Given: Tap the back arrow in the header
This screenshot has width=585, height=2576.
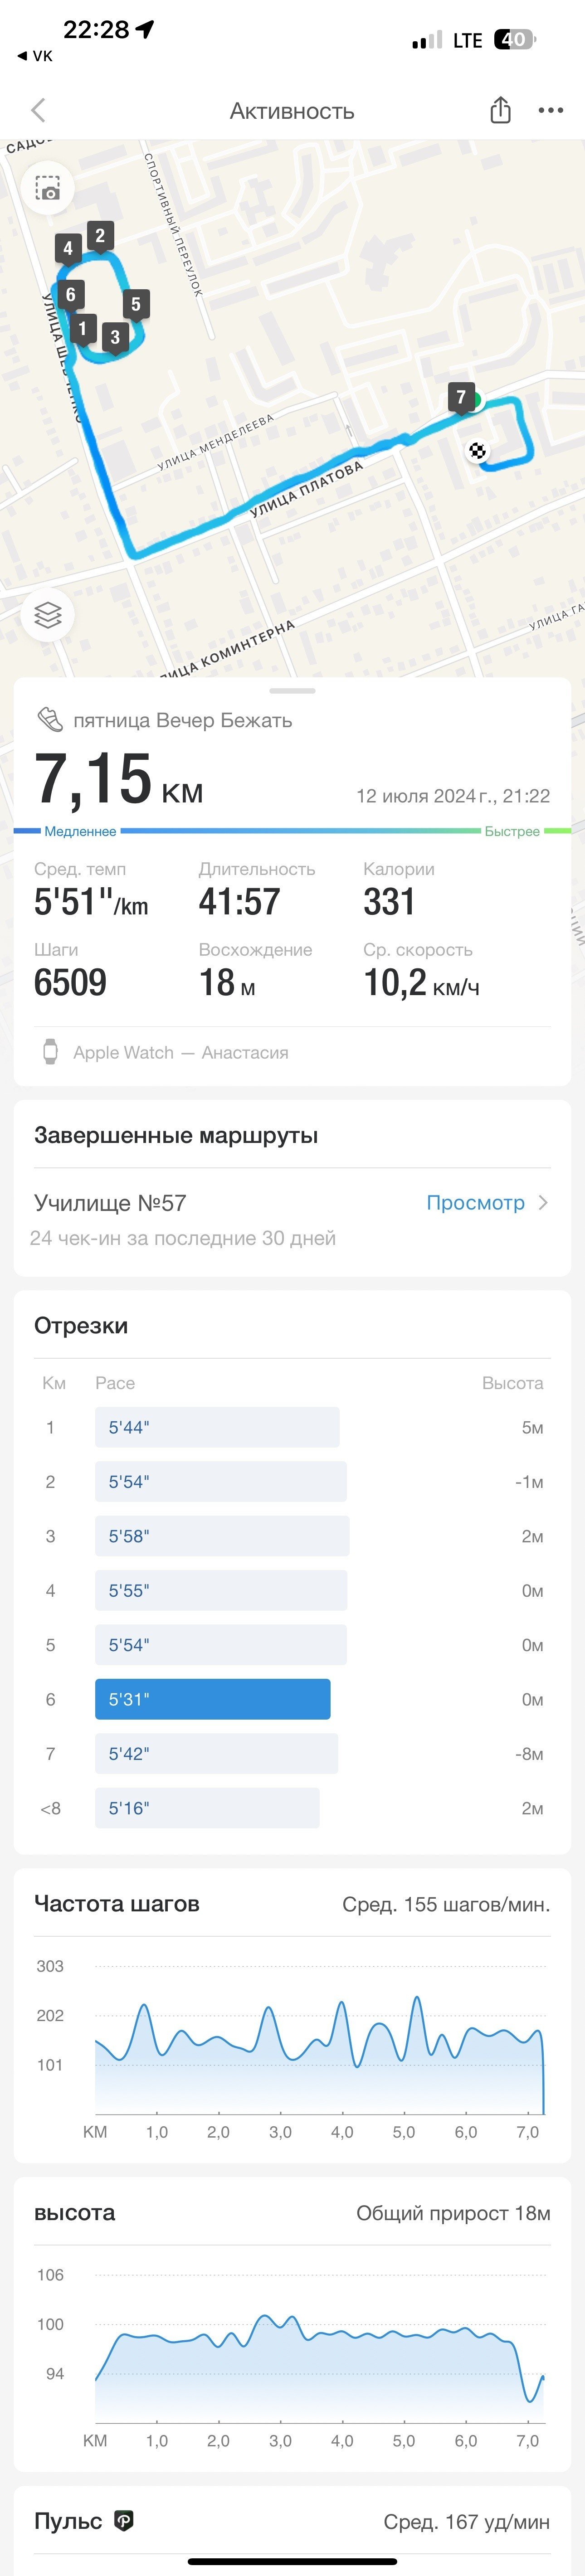Looking at the screenshot, I should [x=39, y=110].
